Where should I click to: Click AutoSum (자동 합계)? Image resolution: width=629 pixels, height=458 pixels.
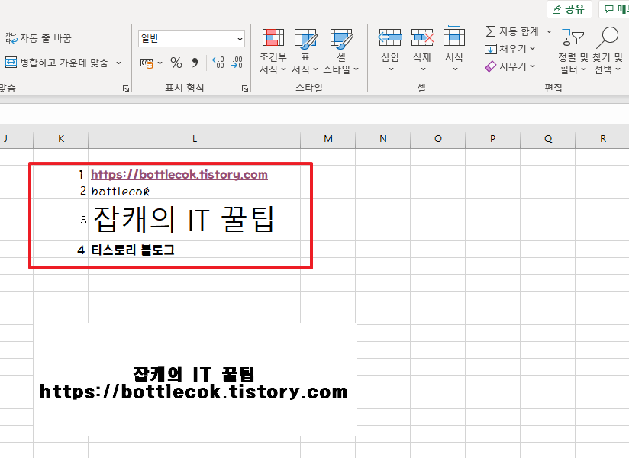[x=512, y=31]
